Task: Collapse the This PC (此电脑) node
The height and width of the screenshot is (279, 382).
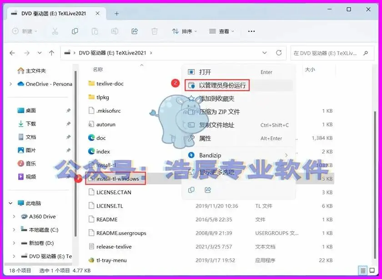Action: click(x=10, y=203)
